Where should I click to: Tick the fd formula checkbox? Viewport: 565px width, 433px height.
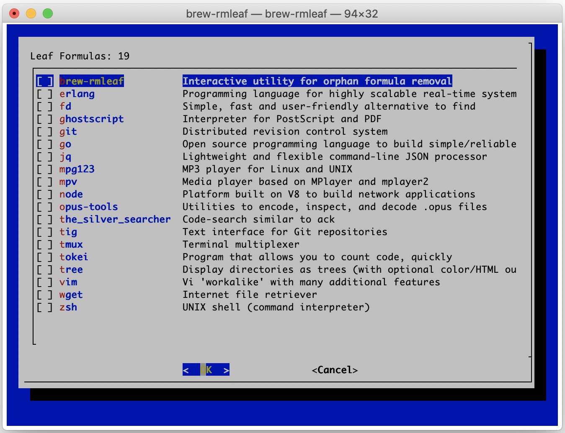pyautogui.click(x=45, y=106)
